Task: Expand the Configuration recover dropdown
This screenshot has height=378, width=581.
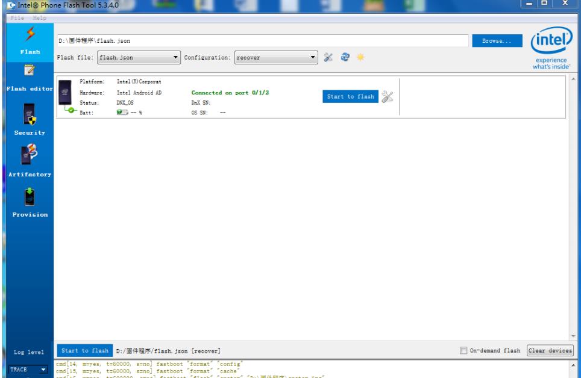Action: pos(276,57)
